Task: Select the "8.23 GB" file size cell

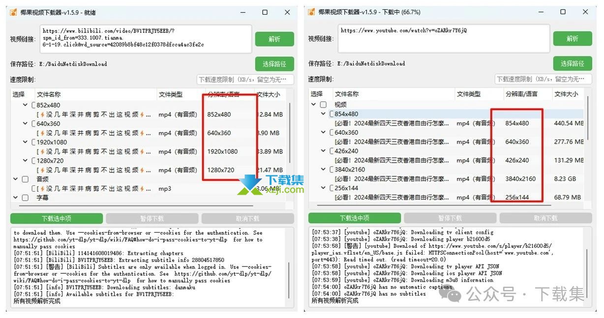Action: (x=566, y=179)
